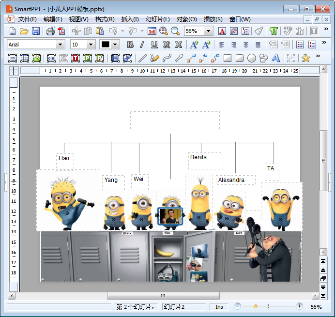Screen dimensions: 335x317
Task: Open the 56% zoom level dropdown
Action: click(x=209, y=31)
